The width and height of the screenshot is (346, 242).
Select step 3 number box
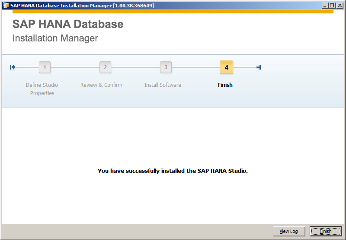click(166, 67)
